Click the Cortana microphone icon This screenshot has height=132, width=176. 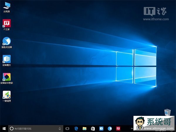(60, 128)
